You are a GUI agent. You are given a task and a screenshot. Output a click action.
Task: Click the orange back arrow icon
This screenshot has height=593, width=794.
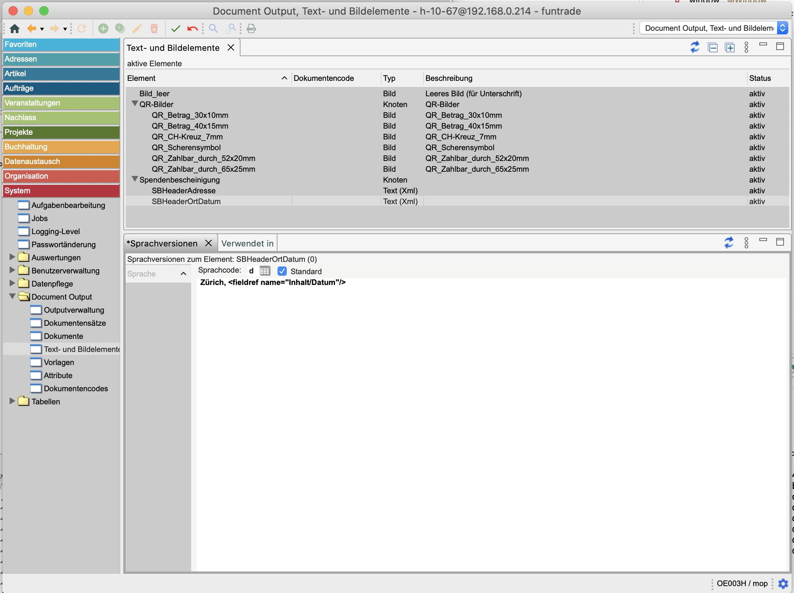(32, 28)
